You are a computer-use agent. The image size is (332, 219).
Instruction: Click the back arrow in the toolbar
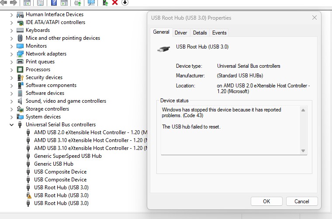click(4, 3)
